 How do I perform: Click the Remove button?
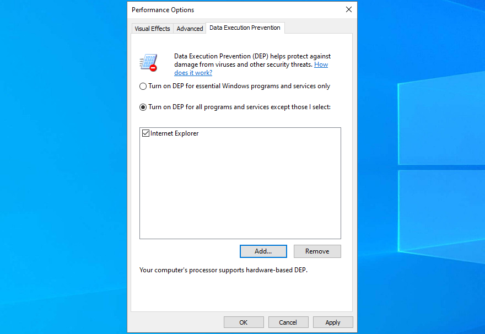317,251
